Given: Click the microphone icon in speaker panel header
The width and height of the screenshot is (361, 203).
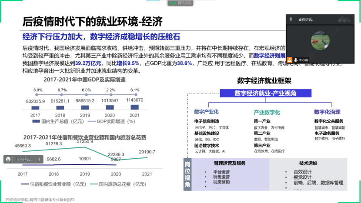Looking at the screenshot, I should click(x=290, y=20).
